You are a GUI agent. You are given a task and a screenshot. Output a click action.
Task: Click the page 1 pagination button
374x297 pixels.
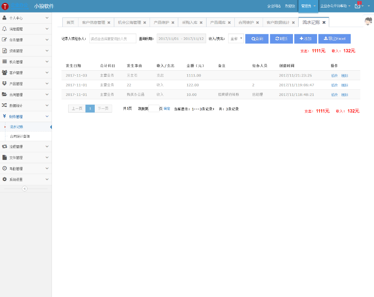[90, 108]
